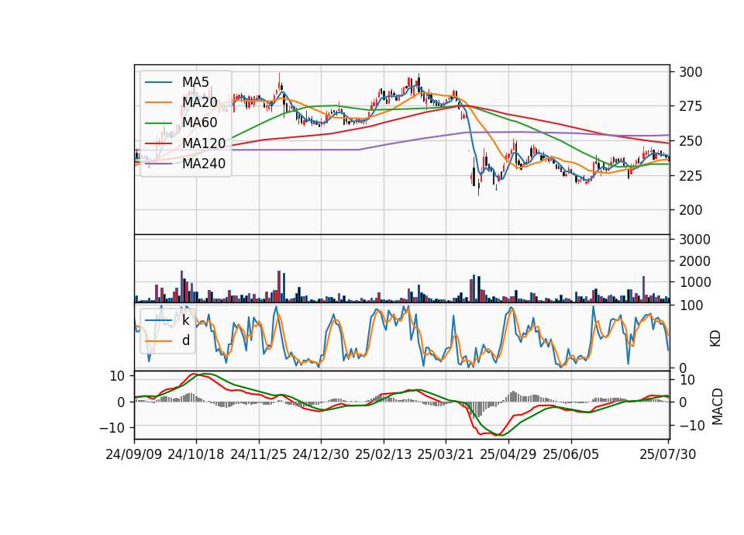Image resolution: width=744 pixels, height=535 pixels.
Task: Click the 25/04/29 date label
Action: pos(508,454)
